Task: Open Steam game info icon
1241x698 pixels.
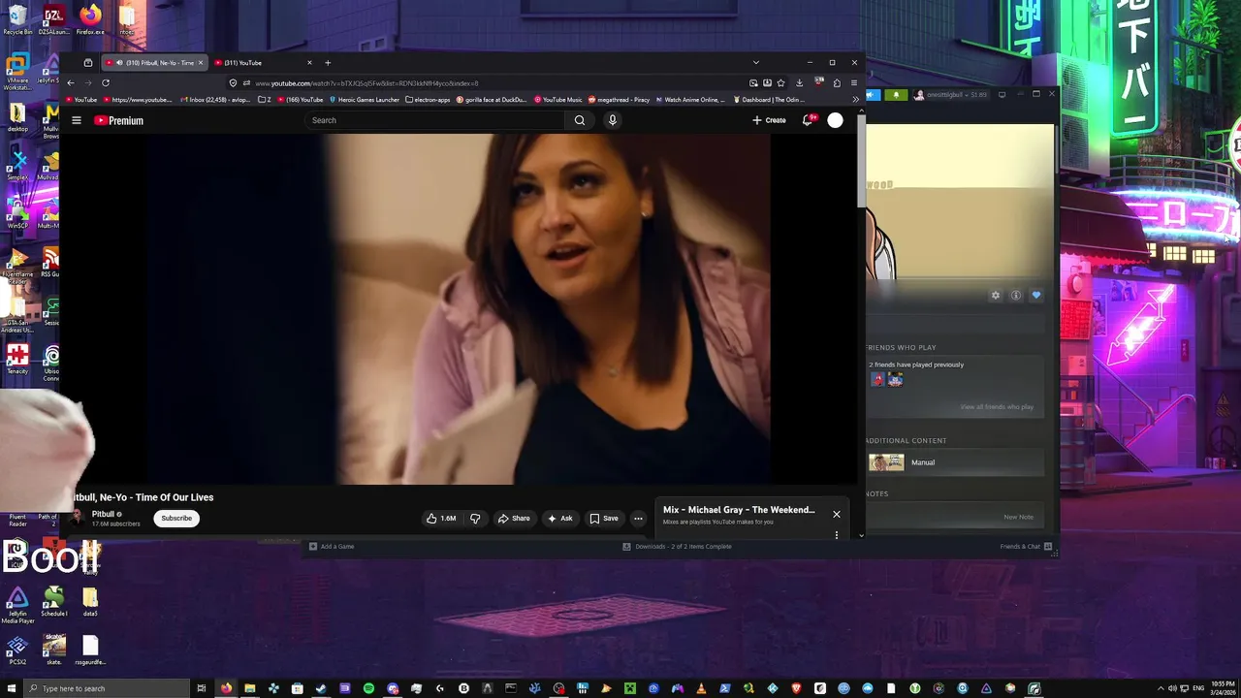Action: click(1016, 295)
